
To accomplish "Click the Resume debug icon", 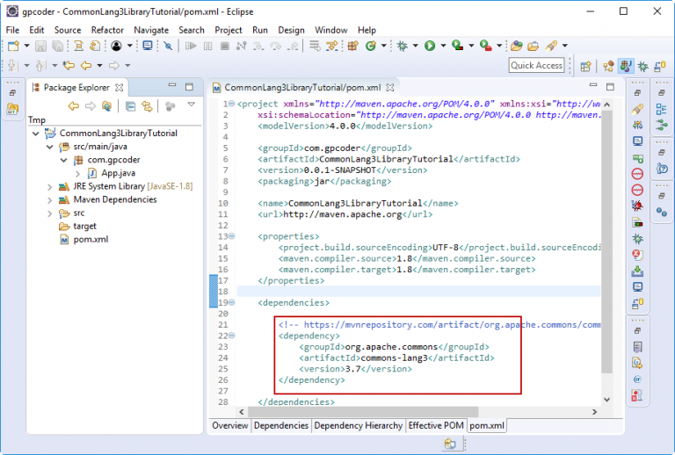I will [191, 46].
